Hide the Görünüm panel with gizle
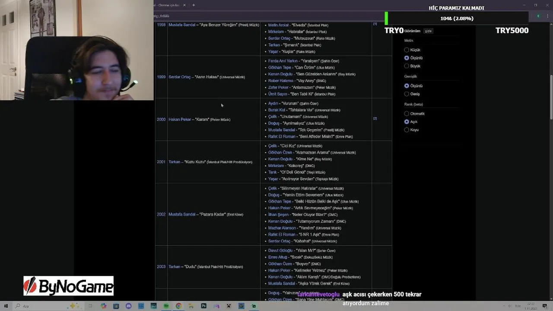Image resolution: width=553 pixels, height=311 pixels. 428,31
